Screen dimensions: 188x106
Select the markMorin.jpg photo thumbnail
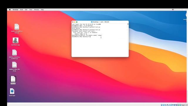click(x=16, y=40)
